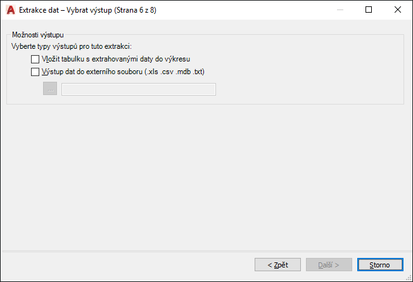This screenshot has width=413, height=282.
Task: Cancel the wizard with Storno
Action: pyautogui.click(x=379, y=264)
